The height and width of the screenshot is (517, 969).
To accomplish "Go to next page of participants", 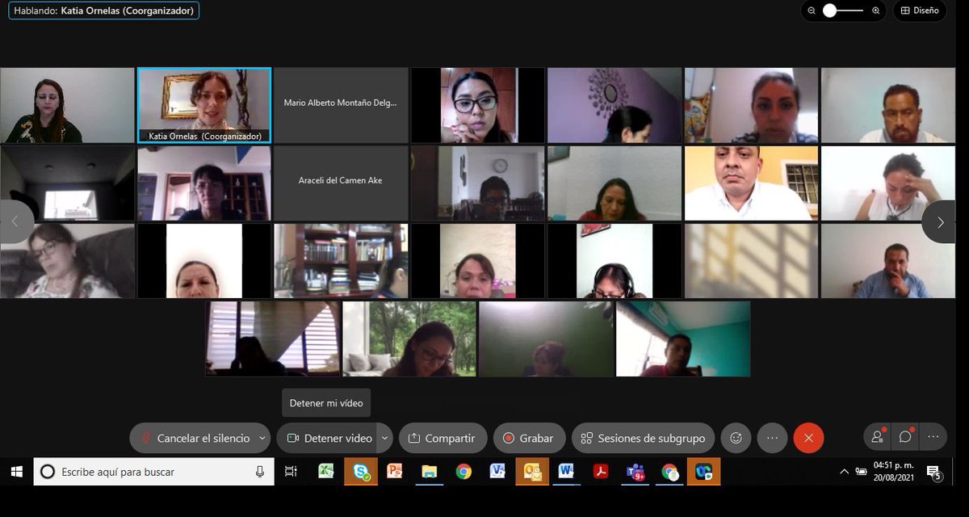I will click(939, 222).
